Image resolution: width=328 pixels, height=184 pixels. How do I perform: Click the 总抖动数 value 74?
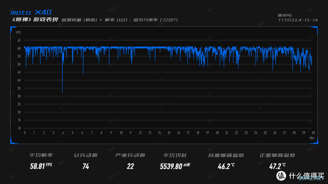point(86,166)
